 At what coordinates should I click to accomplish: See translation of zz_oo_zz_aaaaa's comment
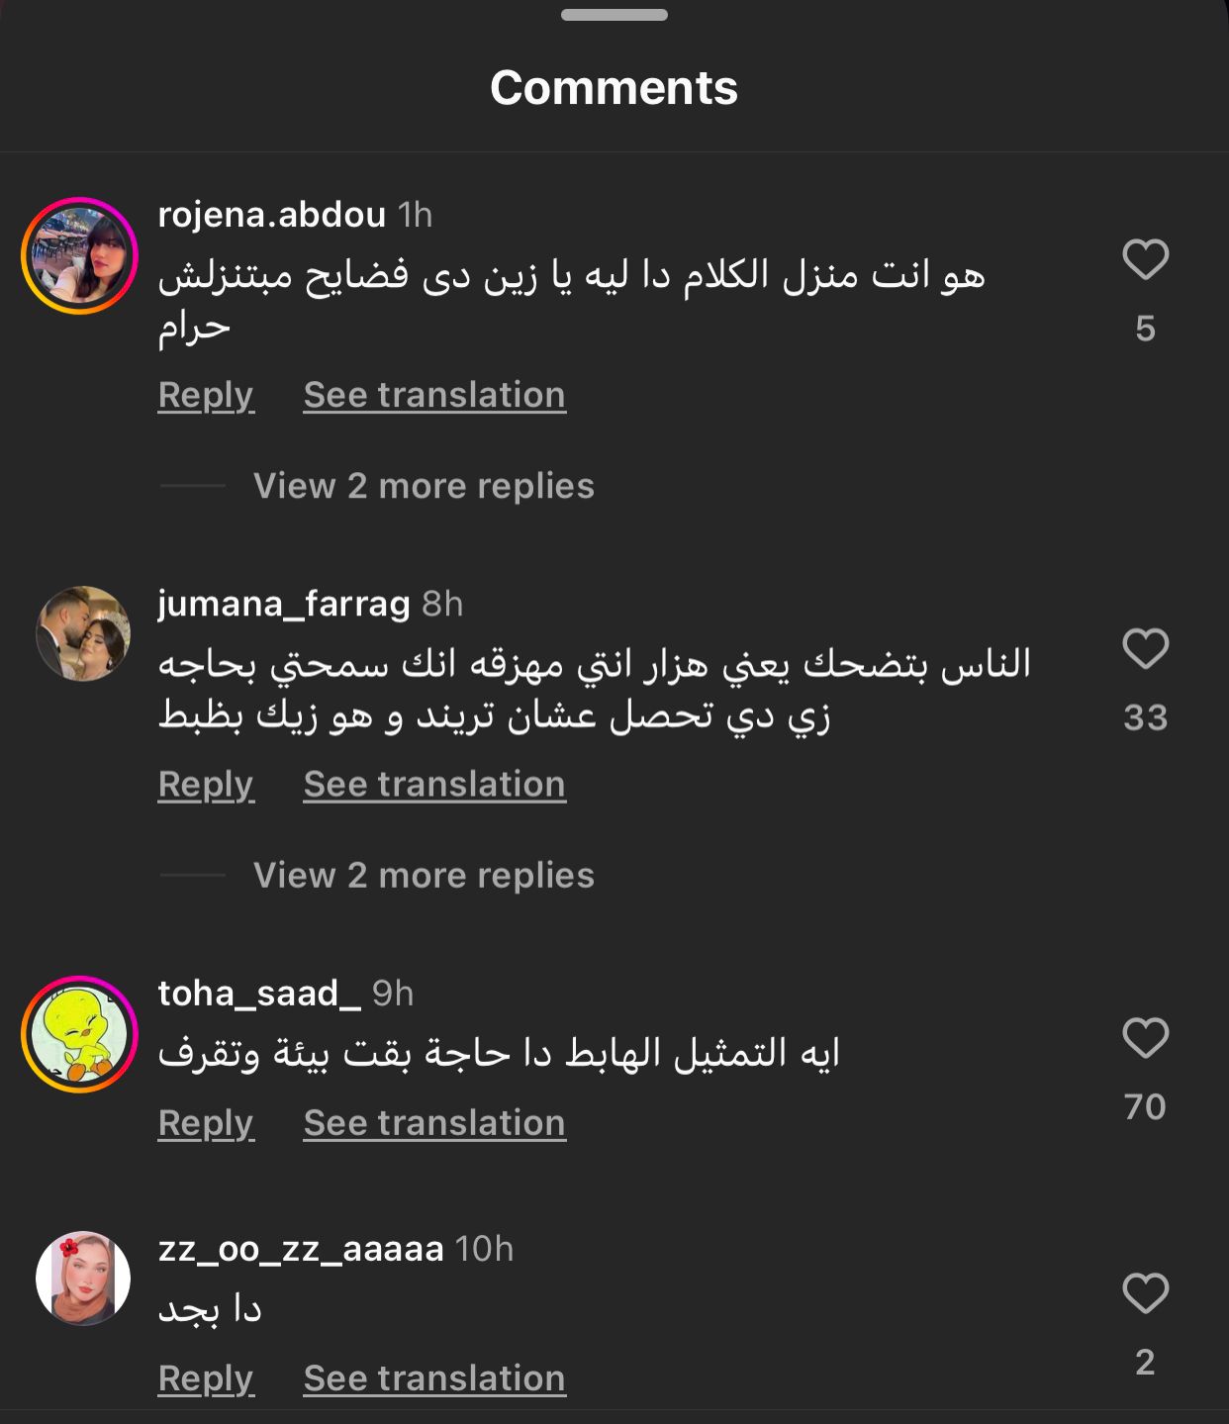point(434,1378)
